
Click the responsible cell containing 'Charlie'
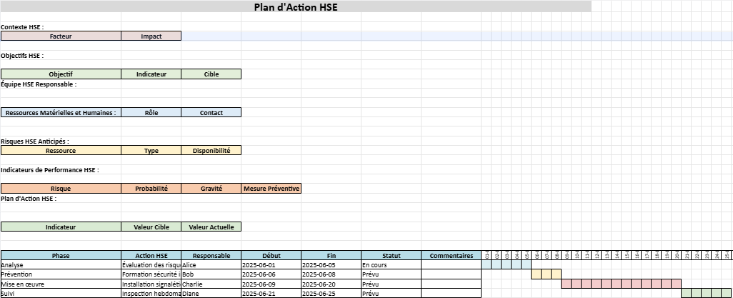[211, 284]
